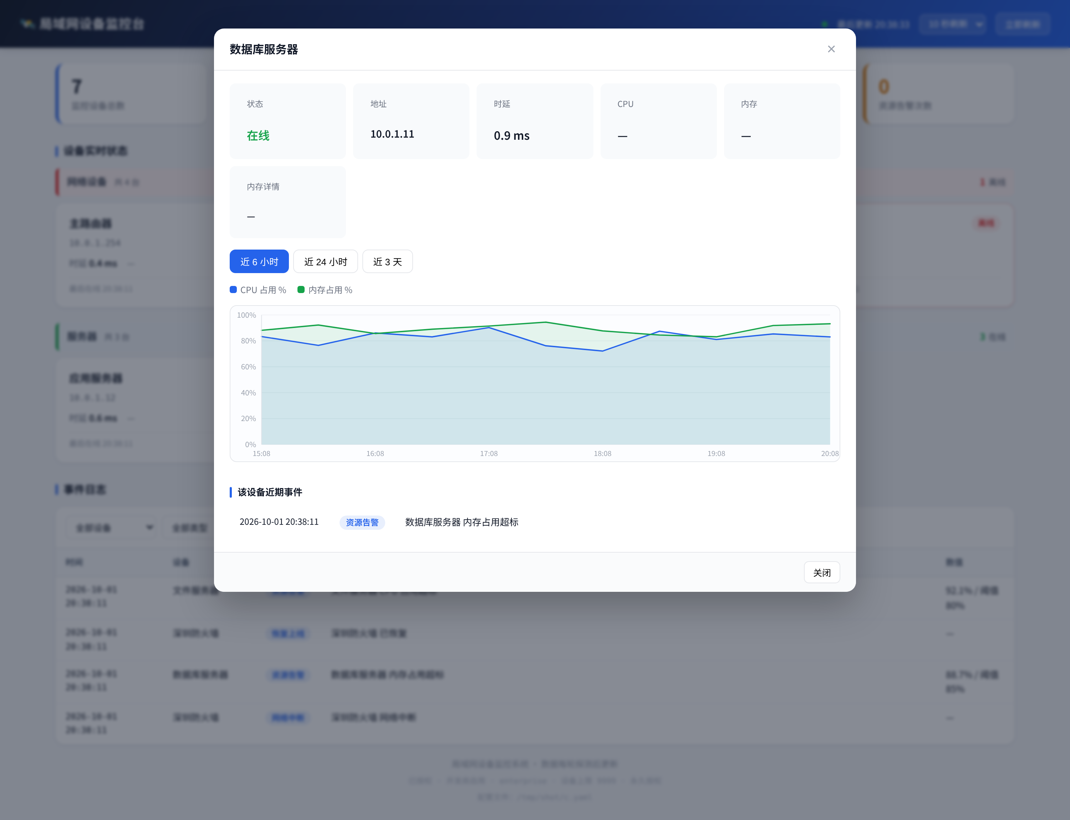Image resolution: width=1070 pixels, height=820 pixels.
Task: Click the 资源告警 event tag
Action: [x=362, y=522]
